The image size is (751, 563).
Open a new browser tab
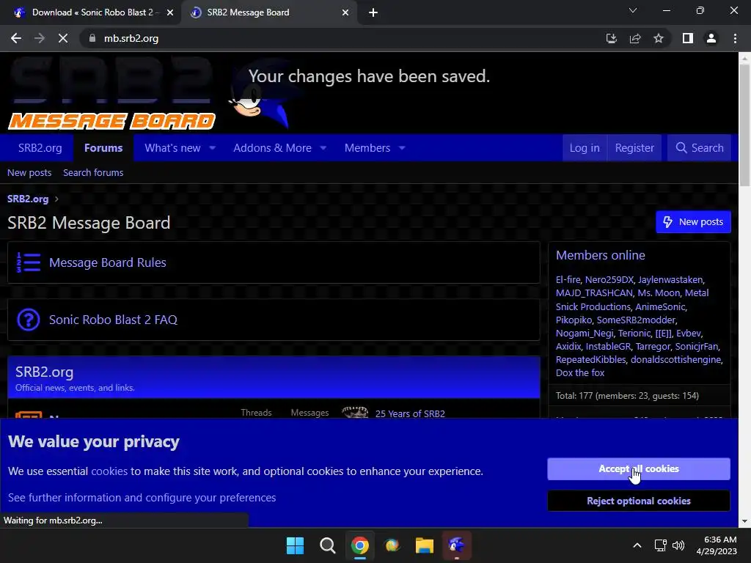(x=373, y=12)
